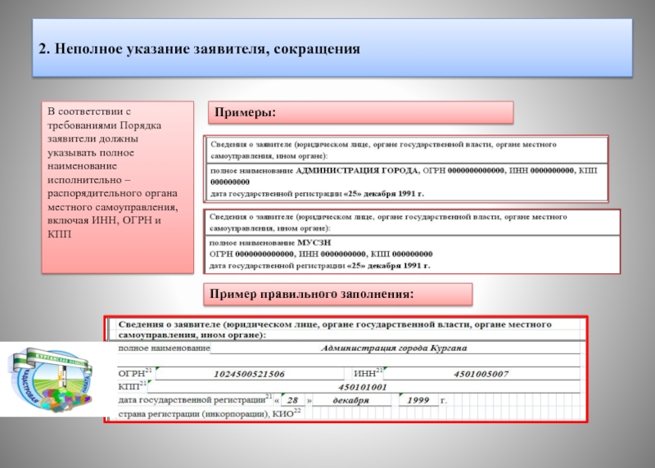Click the 'Пример правильного заполнения:' label
Viewport: 655px width, 468px height.
point(338,294)
